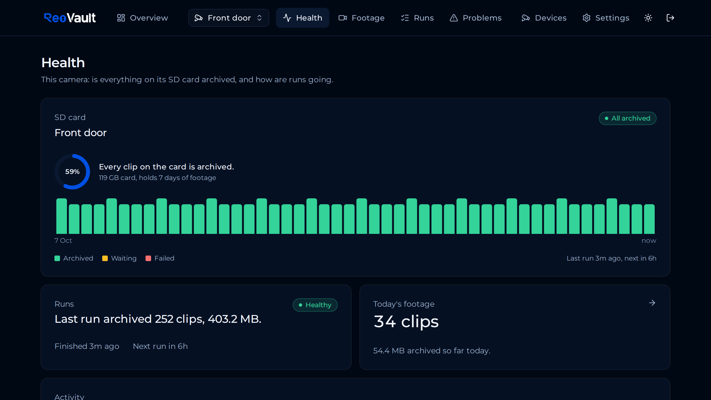Click 'Next run in 6h' text
This screenshot has width=711, height=400.
pyautogui.click(x=160, y=346)
